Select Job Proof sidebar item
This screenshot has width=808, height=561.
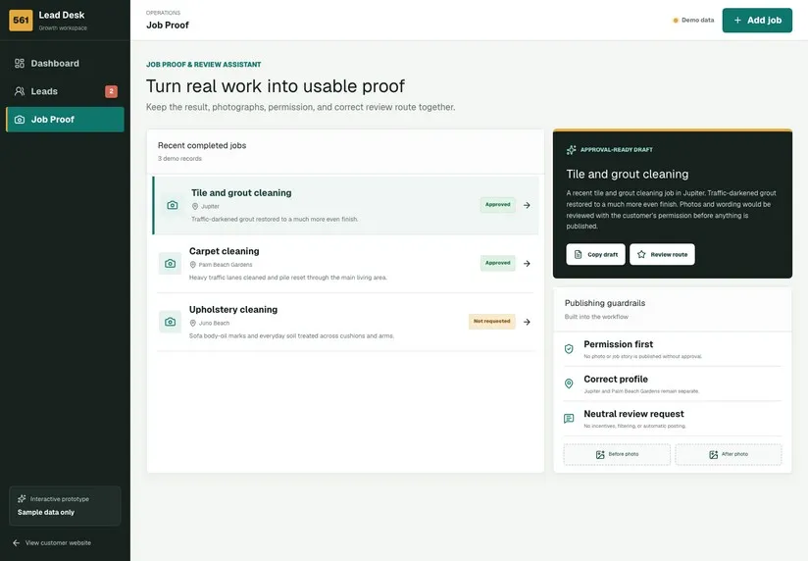[x=65, y=119]
